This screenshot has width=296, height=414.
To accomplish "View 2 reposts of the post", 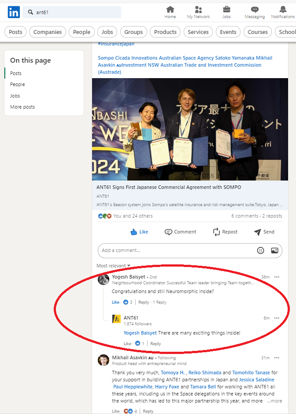I will pyautogui.click(x=272, y=216).
